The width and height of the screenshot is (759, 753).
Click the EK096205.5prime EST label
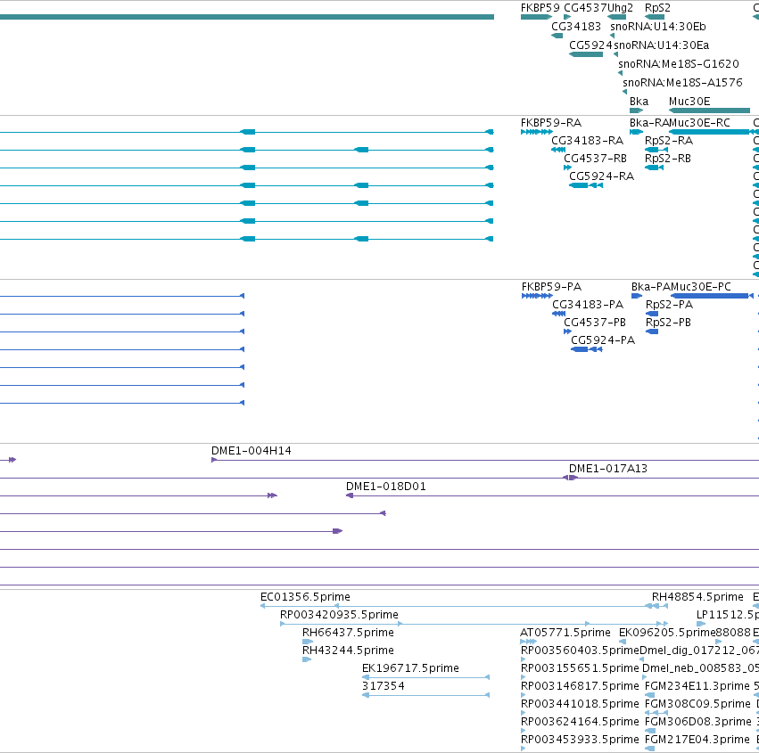(x=667, y=633)
